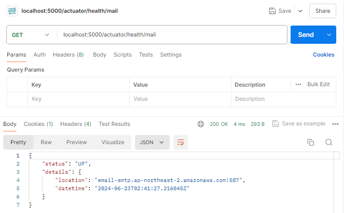
Task: Open the Cookies link
Action: (x=323, y=55)
